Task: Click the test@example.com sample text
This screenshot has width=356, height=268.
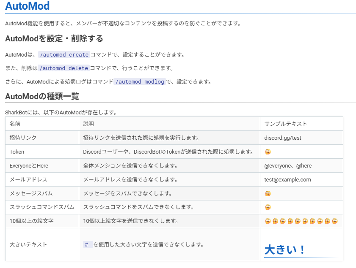Action: [x=287, y=180]
